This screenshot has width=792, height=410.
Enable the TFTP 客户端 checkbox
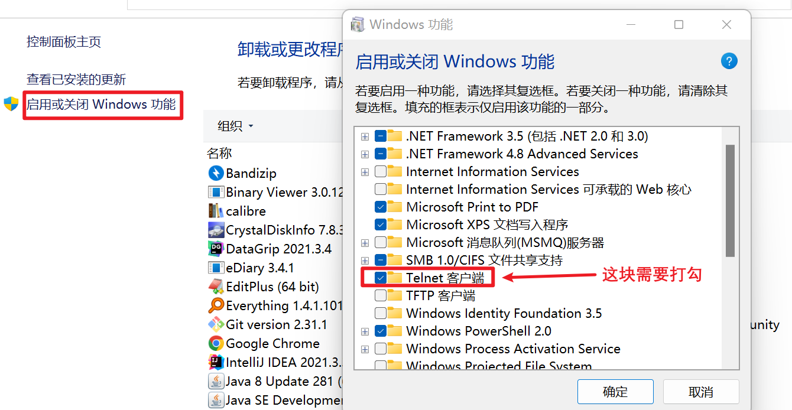click(381, 295)
